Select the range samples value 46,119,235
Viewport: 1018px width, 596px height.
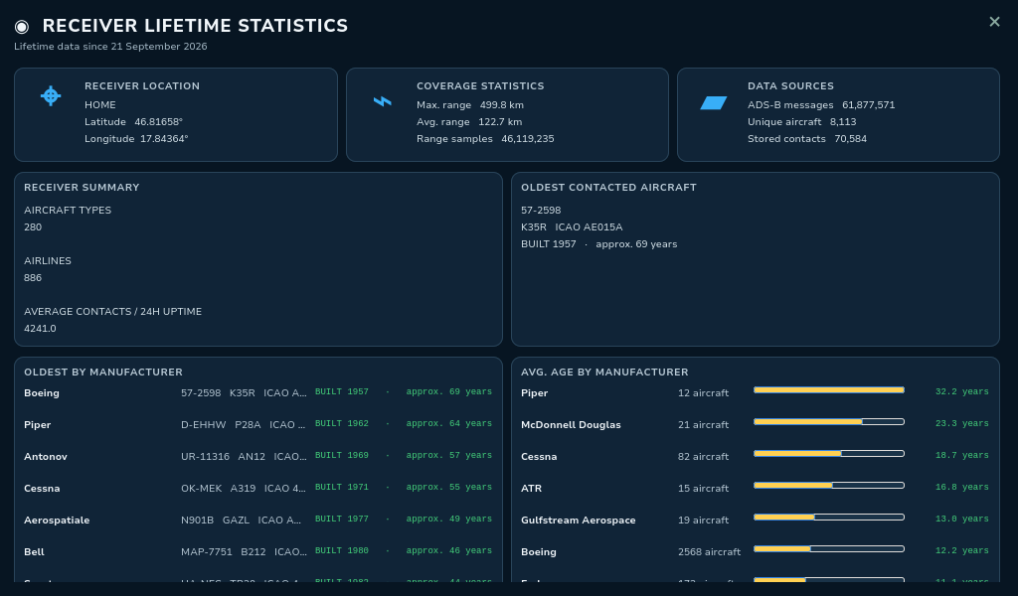pyautogui.click(x=528, y=139)
